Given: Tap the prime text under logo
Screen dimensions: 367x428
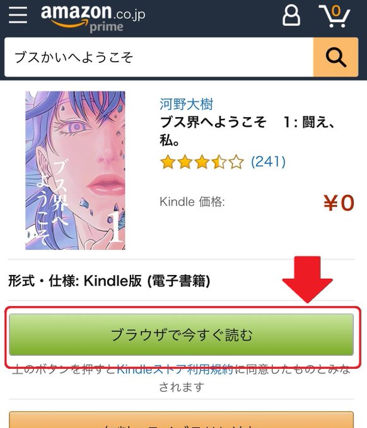Looking at the screenshot, I should pos(107,27).
